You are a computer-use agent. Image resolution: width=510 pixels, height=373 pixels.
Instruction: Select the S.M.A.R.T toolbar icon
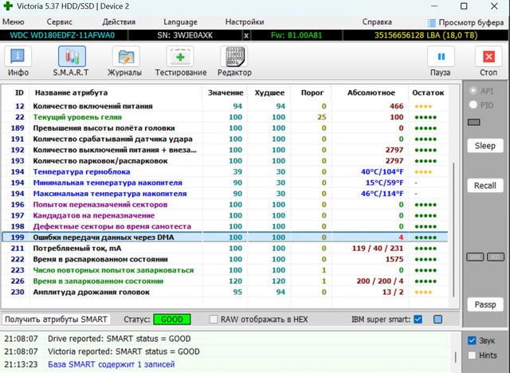click(x=72, y=57)
